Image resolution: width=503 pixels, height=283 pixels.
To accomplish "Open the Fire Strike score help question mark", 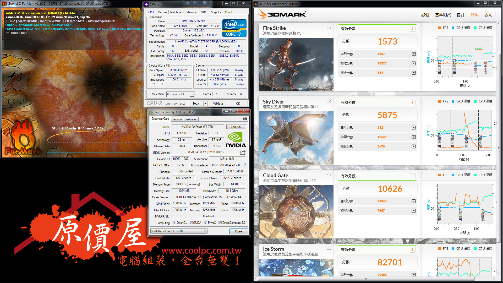I will click(412, 29).
